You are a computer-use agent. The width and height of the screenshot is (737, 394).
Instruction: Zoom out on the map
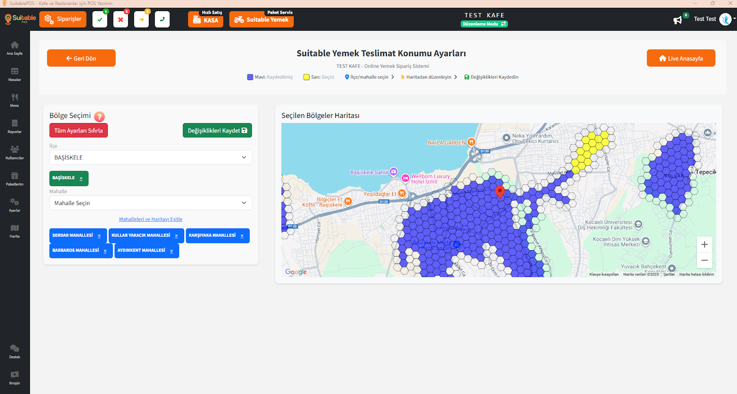coord(704,260)
